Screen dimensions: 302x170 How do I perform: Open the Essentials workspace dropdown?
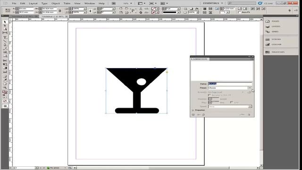[213, 3]
